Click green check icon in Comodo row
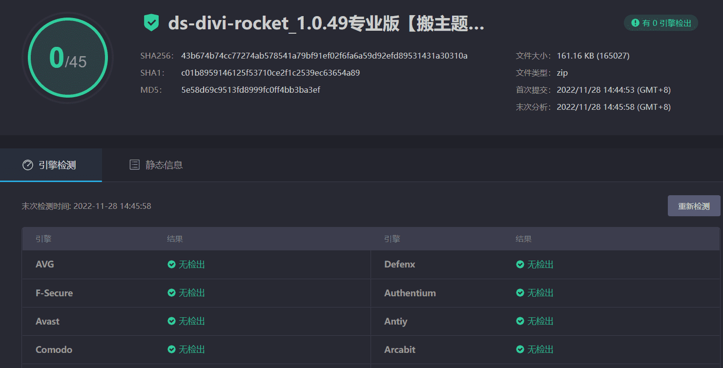723x368 pixels. pyautogui.click(x=171, y=349)
